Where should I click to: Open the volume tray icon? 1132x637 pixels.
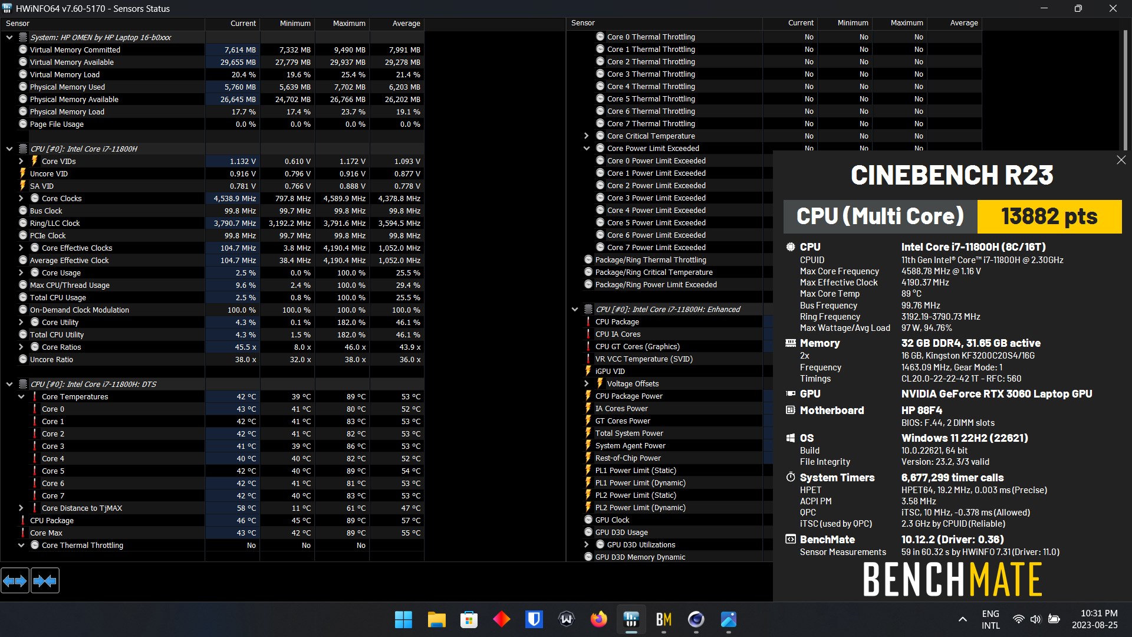pyautogui.click(x=1035, y=619)
